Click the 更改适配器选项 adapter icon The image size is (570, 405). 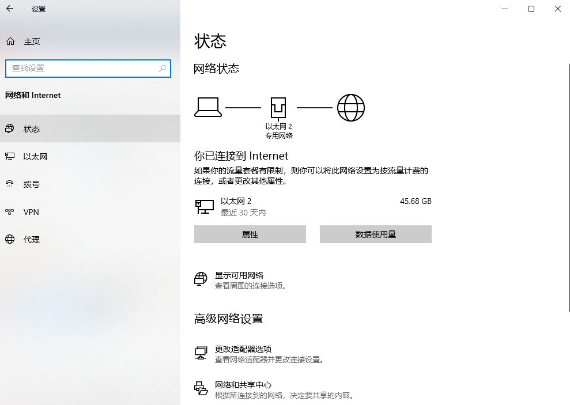201,353
